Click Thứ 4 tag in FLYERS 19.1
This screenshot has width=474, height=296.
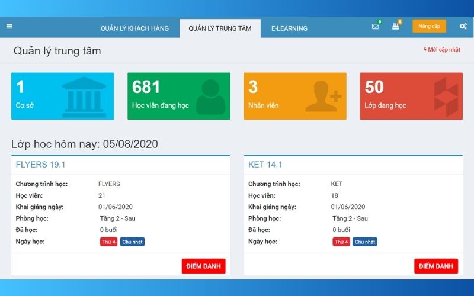pyautogui.click(x=108, y=242)
